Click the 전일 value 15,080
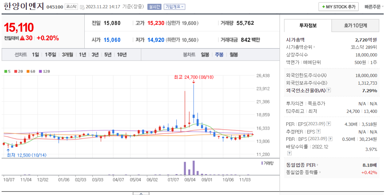The width and height of the screenshot is (385, 195). (x=112, y=23)
